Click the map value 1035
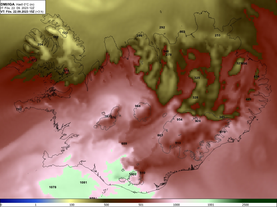Screen dimensions: 277x207 (x=108, y=116)
